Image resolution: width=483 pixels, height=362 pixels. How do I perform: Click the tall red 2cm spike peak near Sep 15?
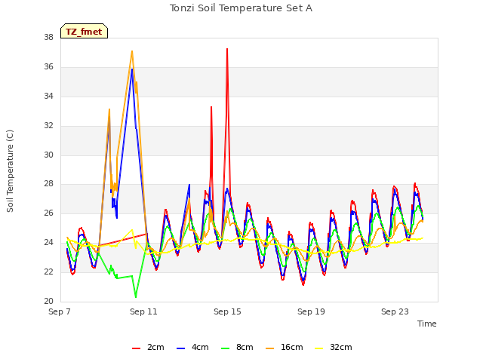click(x=227, y=49)
